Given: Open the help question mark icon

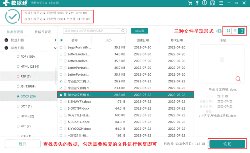Looking at the screenshot, I should coord(204,3).
